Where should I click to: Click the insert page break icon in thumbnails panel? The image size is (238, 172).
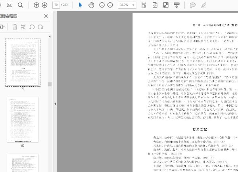point(23,27)
